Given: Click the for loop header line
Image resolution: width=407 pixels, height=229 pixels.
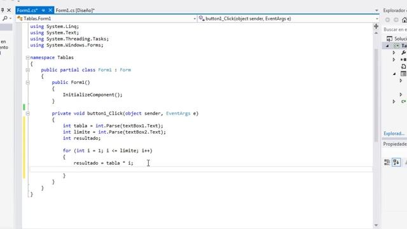Looking at the screenshot, I should pos(107,151).
